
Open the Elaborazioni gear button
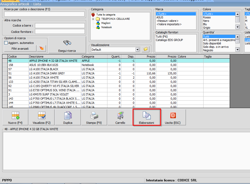click(x=147, y=117)
